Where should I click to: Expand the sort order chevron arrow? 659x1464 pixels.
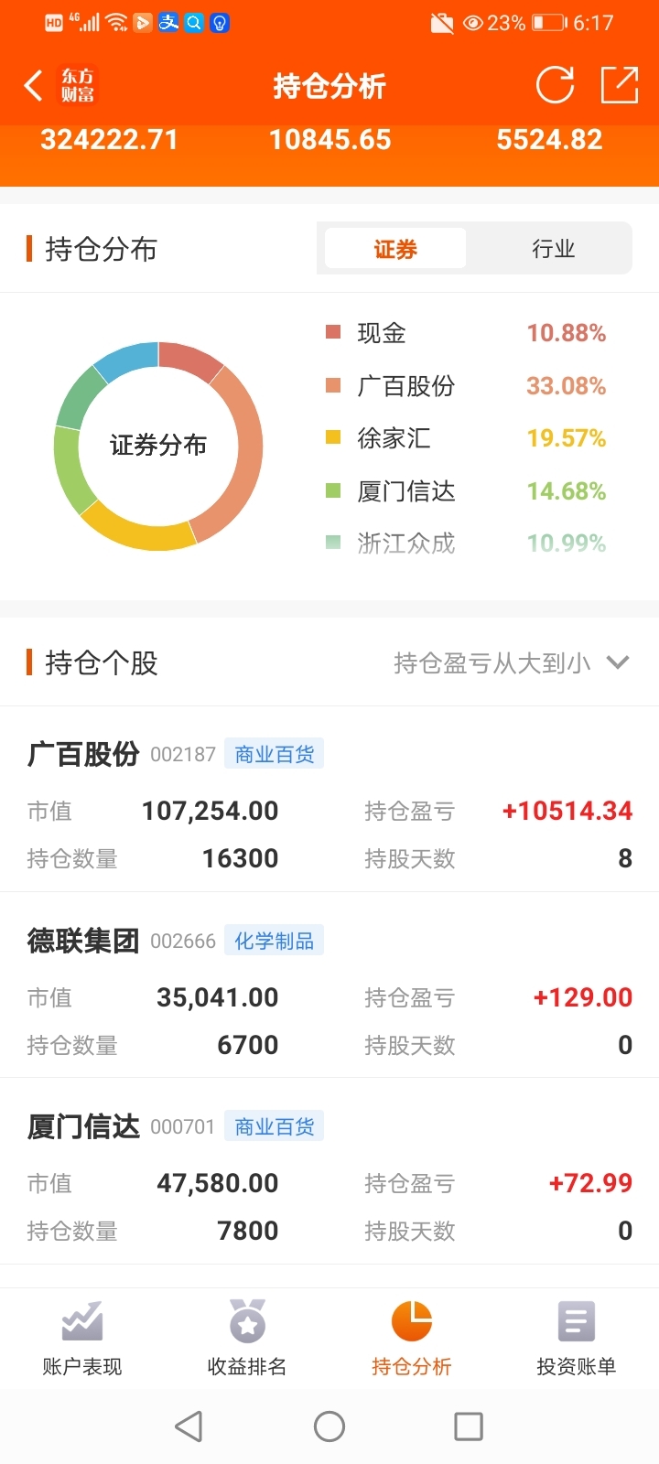618,662
